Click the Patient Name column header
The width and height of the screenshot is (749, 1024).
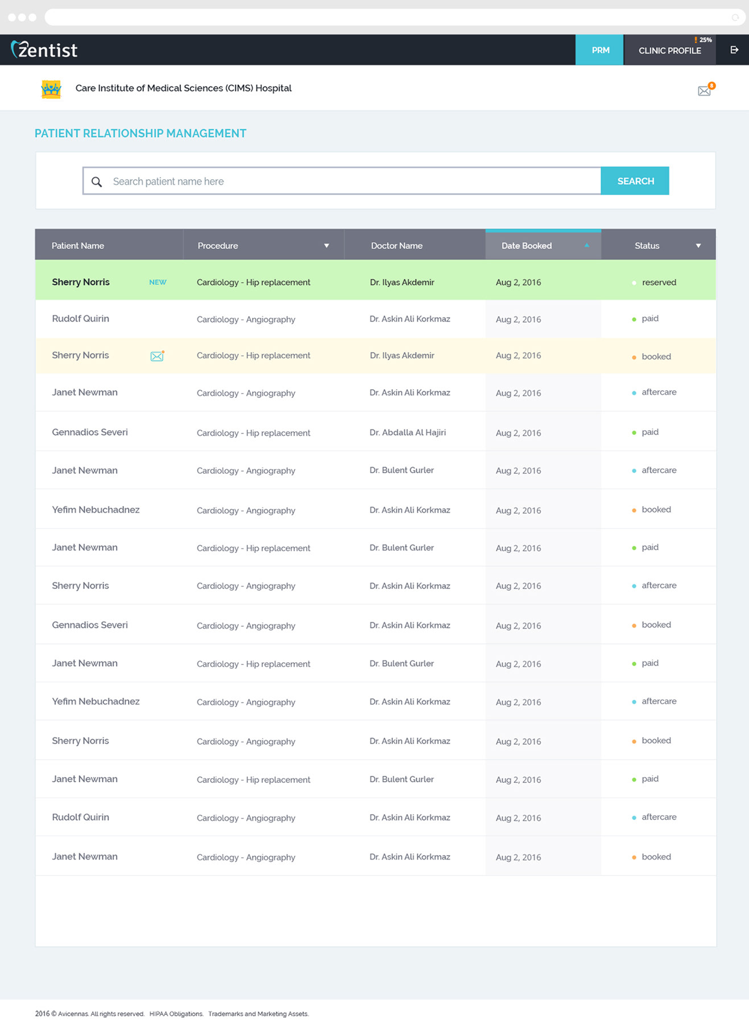(78, 246)
